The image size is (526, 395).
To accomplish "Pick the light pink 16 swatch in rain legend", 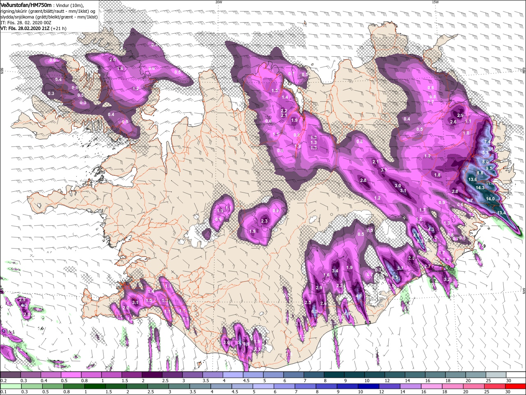I will [x=431, y=386].
